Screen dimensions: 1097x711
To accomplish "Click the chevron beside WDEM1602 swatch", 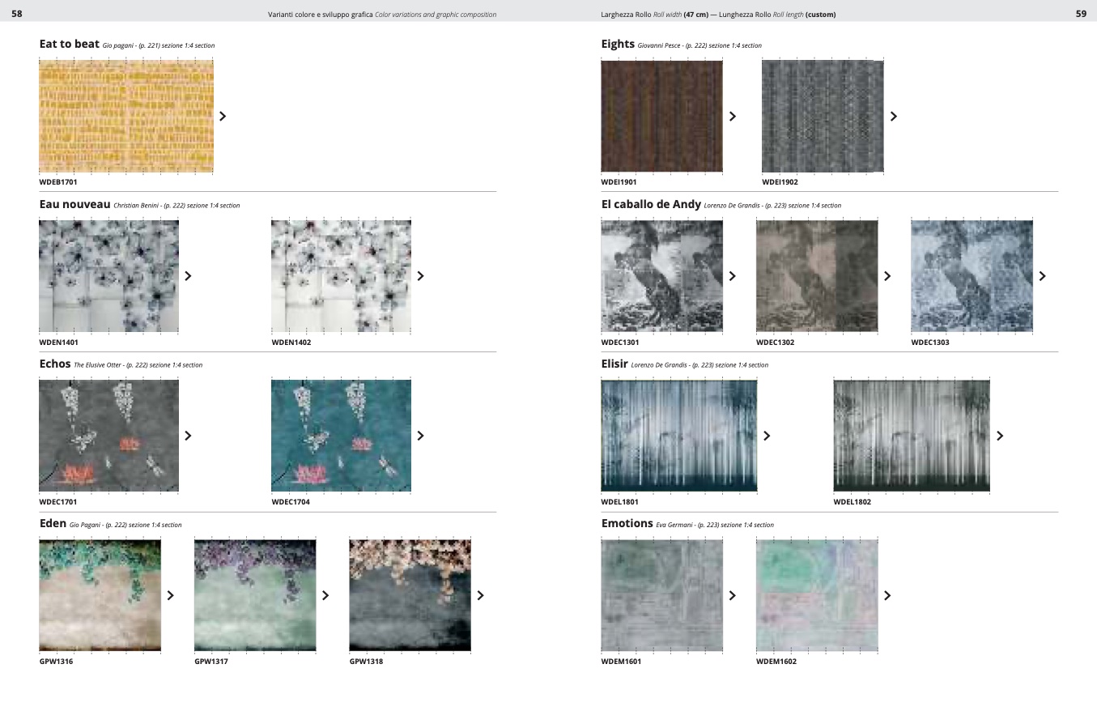I will 887,595.
